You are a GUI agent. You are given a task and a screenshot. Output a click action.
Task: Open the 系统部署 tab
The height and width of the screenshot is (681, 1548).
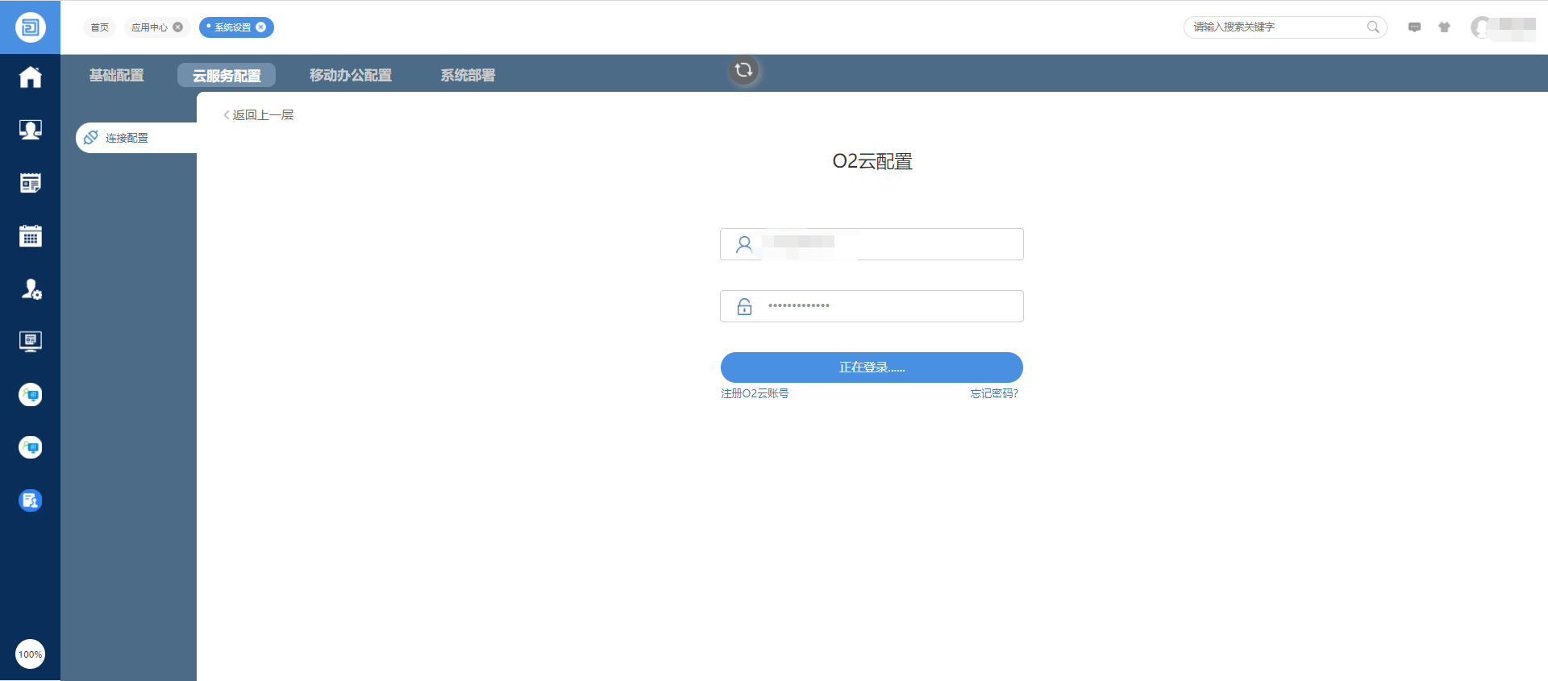click(468, 75)
